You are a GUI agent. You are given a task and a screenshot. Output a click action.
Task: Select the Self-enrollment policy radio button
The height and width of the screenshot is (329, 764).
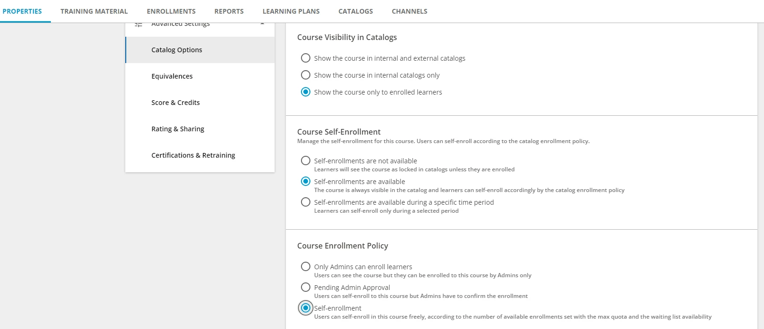click(306, 308)
